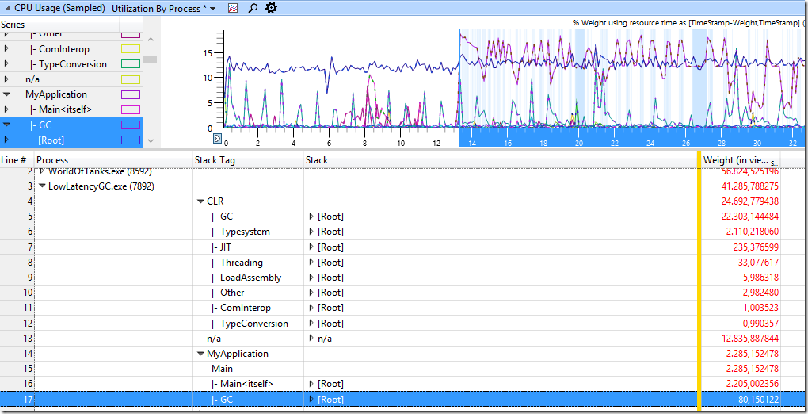This screenshot has height=414, width=808.
Task: Collapse the LowLatencyGC.exe (7892) process row
Action: pos(43,186)
